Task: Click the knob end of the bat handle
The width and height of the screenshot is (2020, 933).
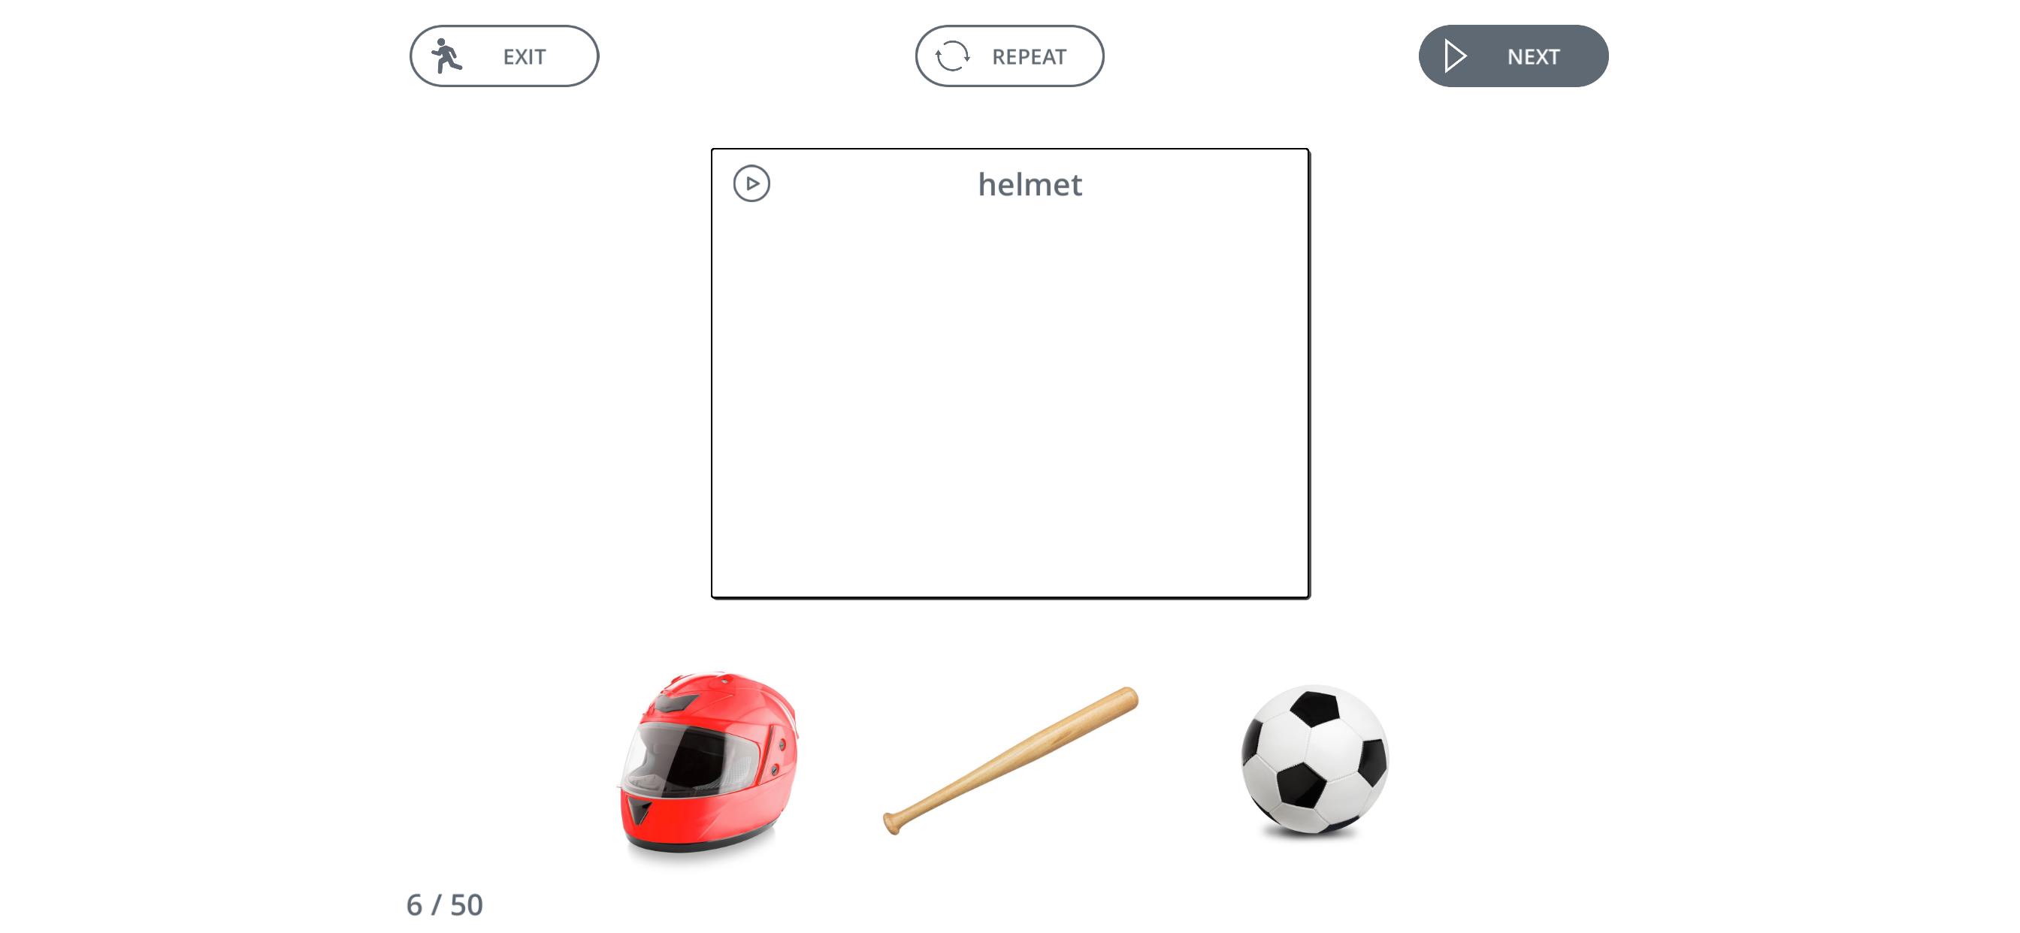Action: [x=891, y=823]
